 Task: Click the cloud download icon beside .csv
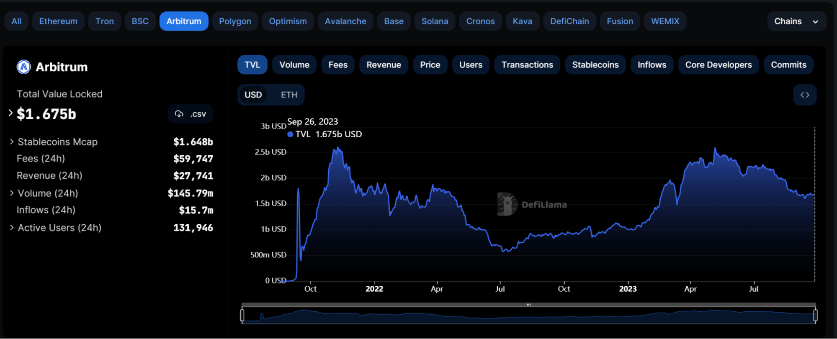(179, 114)
